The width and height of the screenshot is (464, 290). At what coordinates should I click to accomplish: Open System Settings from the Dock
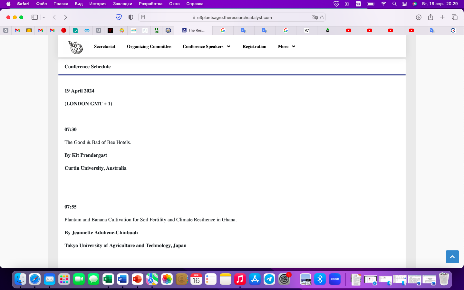click(284, 279)
